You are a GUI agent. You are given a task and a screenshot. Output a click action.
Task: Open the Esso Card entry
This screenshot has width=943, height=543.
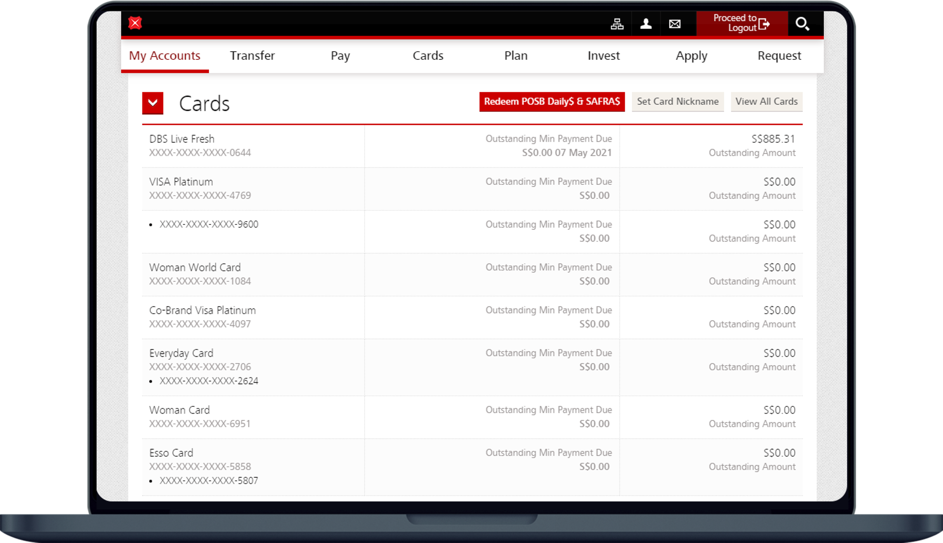coord(171,453)
